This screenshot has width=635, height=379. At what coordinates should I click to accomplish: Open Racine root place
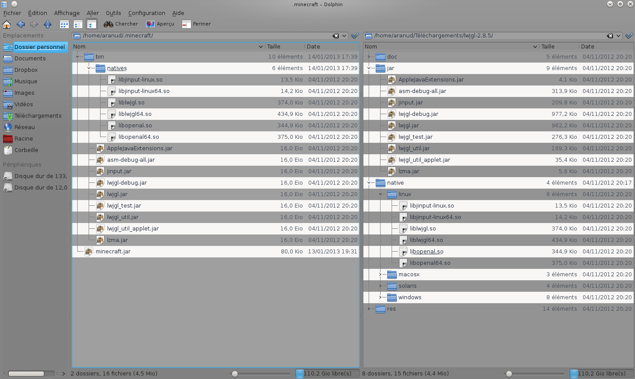[23, 138]
